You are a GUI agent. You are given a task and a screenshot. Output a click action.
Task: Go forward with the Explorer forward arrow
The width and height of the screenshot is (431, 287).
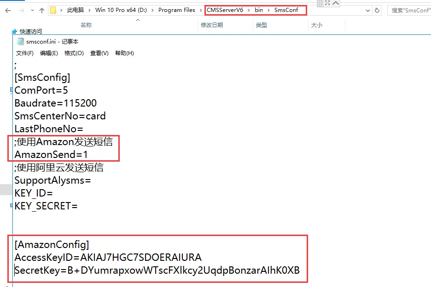[x=21, y=11]
